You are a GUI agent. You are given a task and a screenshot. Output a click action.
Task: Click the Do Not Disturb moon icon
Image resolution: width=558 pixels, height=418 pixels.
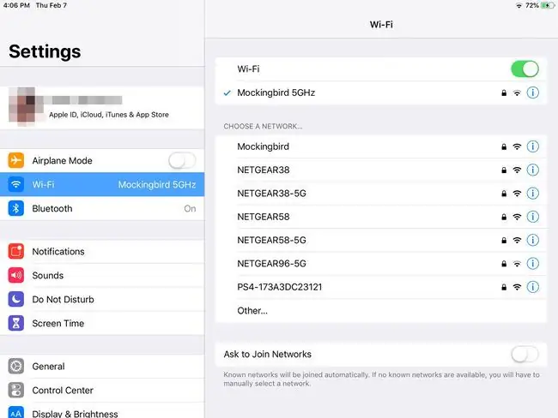16,300
